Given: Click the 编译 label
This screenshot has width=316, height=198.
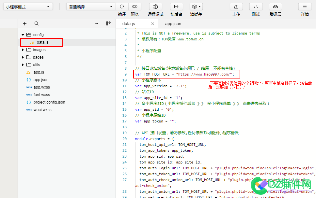Looking at the screenshot, I should [x=122, y=14].
